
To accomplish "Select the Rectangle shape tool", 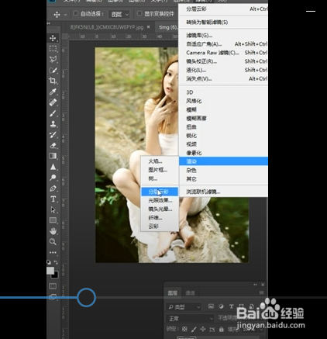I will pyautogui.click(x=53, y=220).
